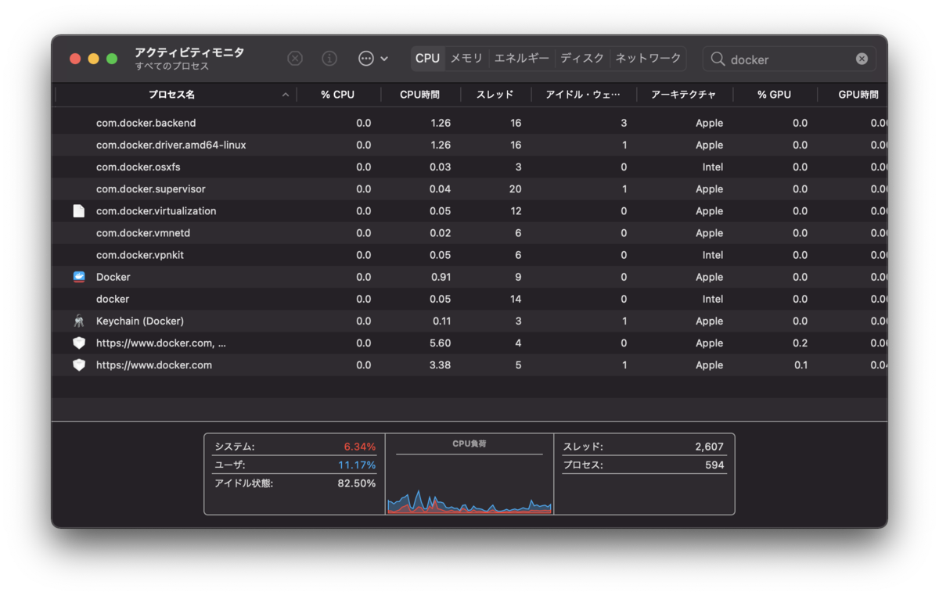The height and width of the screenshot is (596, 939).
Task: Sort by アーキテクチャ column header
Action: tap(684, 95)
